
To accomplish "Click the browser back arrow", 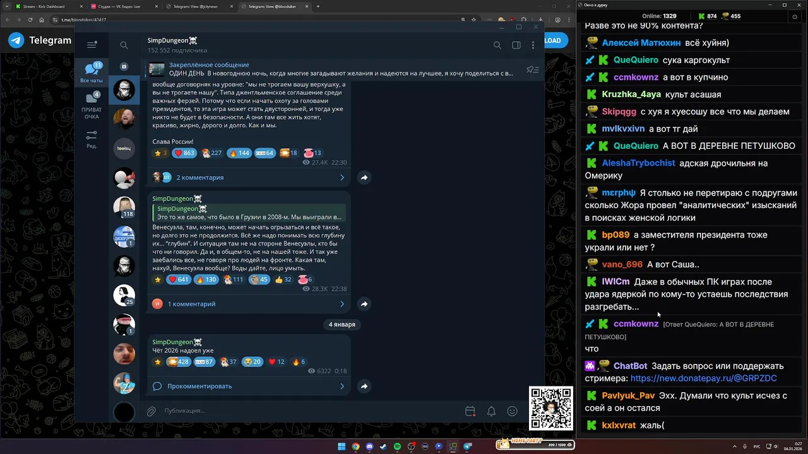I will 8,20.
